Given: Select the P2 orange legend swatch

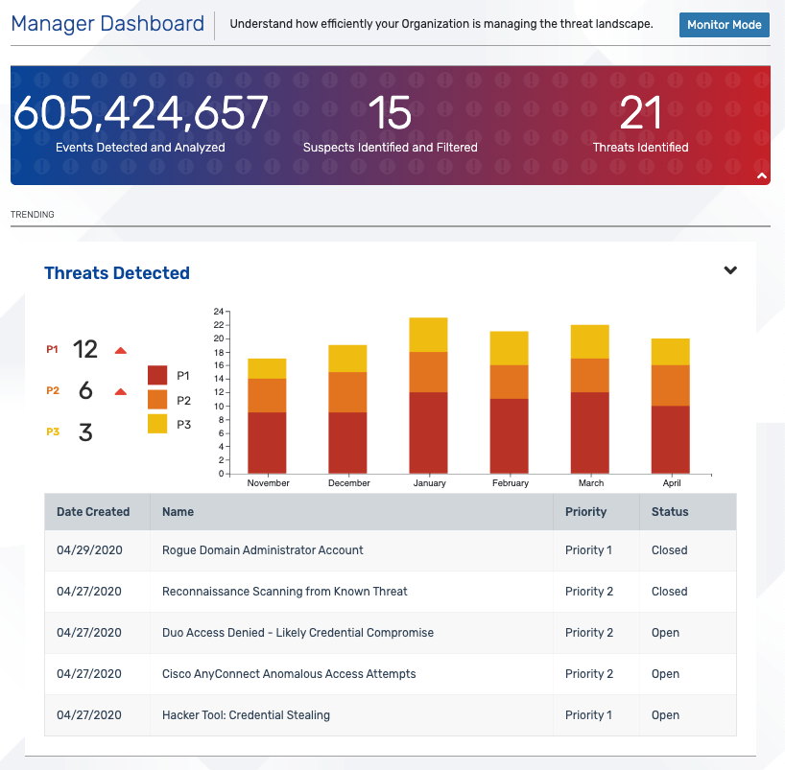Looking at the screenshot, I should pyautogui.click(x=157, y=400).
